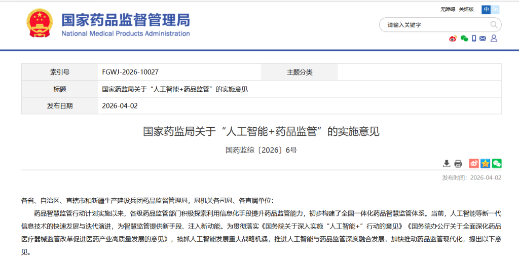The width and height of the screenshot is (519, 258).
Task: Share article to Weibo red button
Action: coord(474,163)
